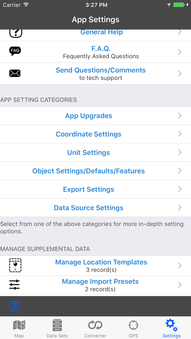Click the Import Presets sliders icon
The image size is (191, 339).
15,284
